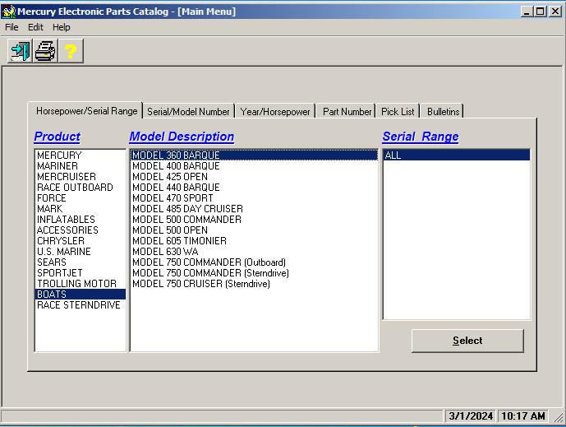
Task: Open the Help menu
Action: [x=62, y=27]
